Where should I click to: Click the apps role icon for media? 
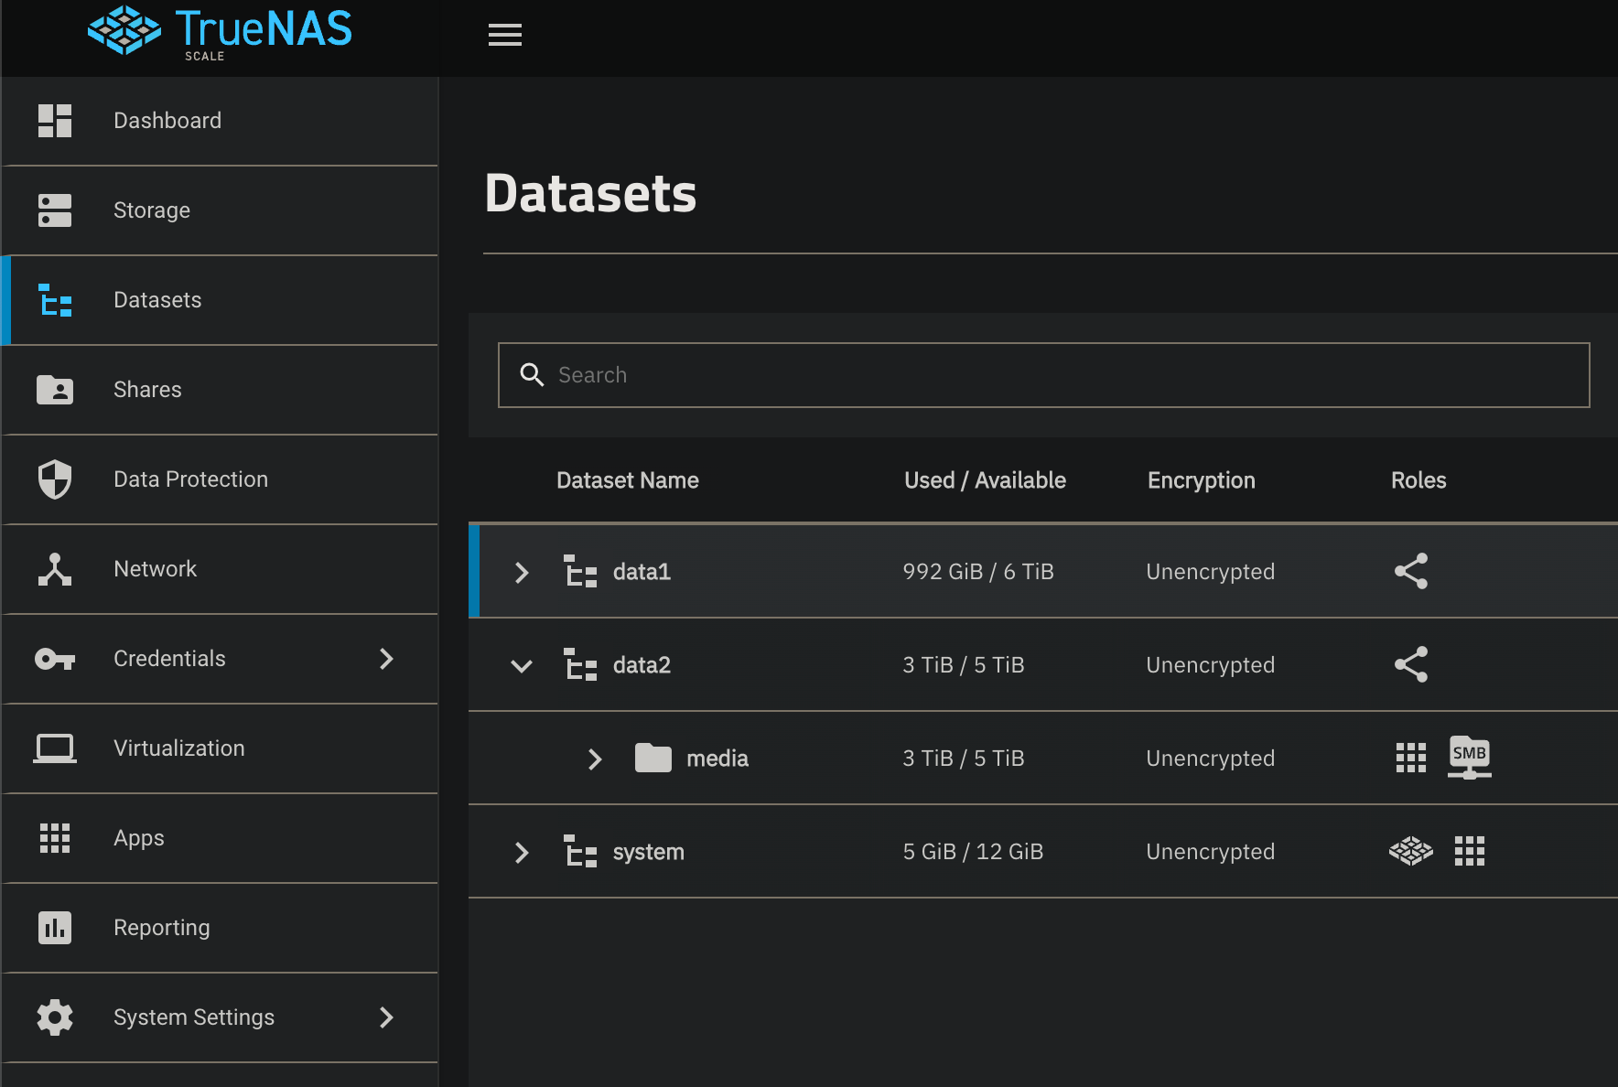pyautogui.click(x=1411, y=758)
